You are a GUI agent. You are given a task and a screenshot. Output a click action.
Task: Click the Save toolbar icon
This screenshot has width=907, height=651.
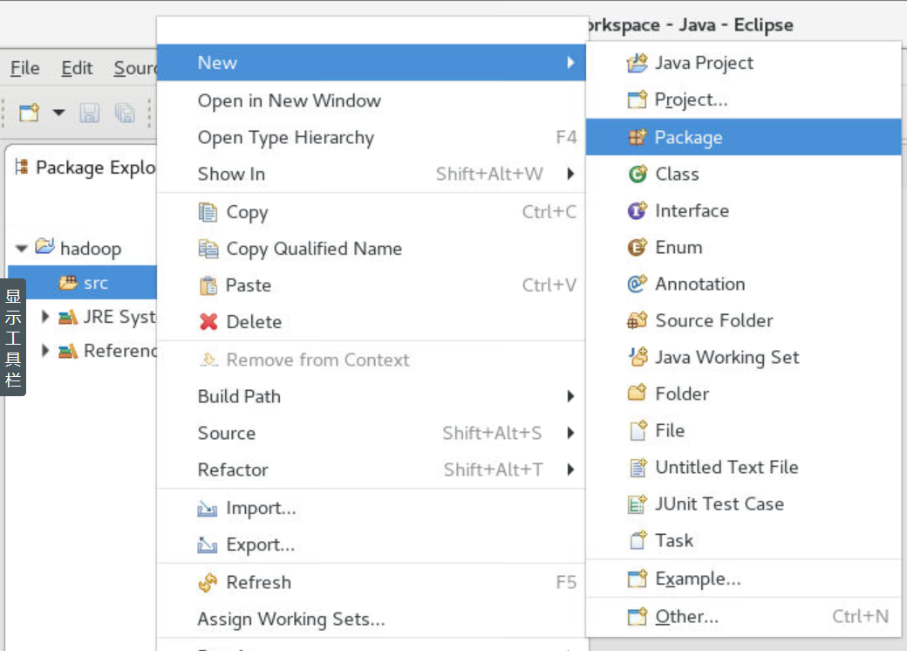(x=89, y=113)
